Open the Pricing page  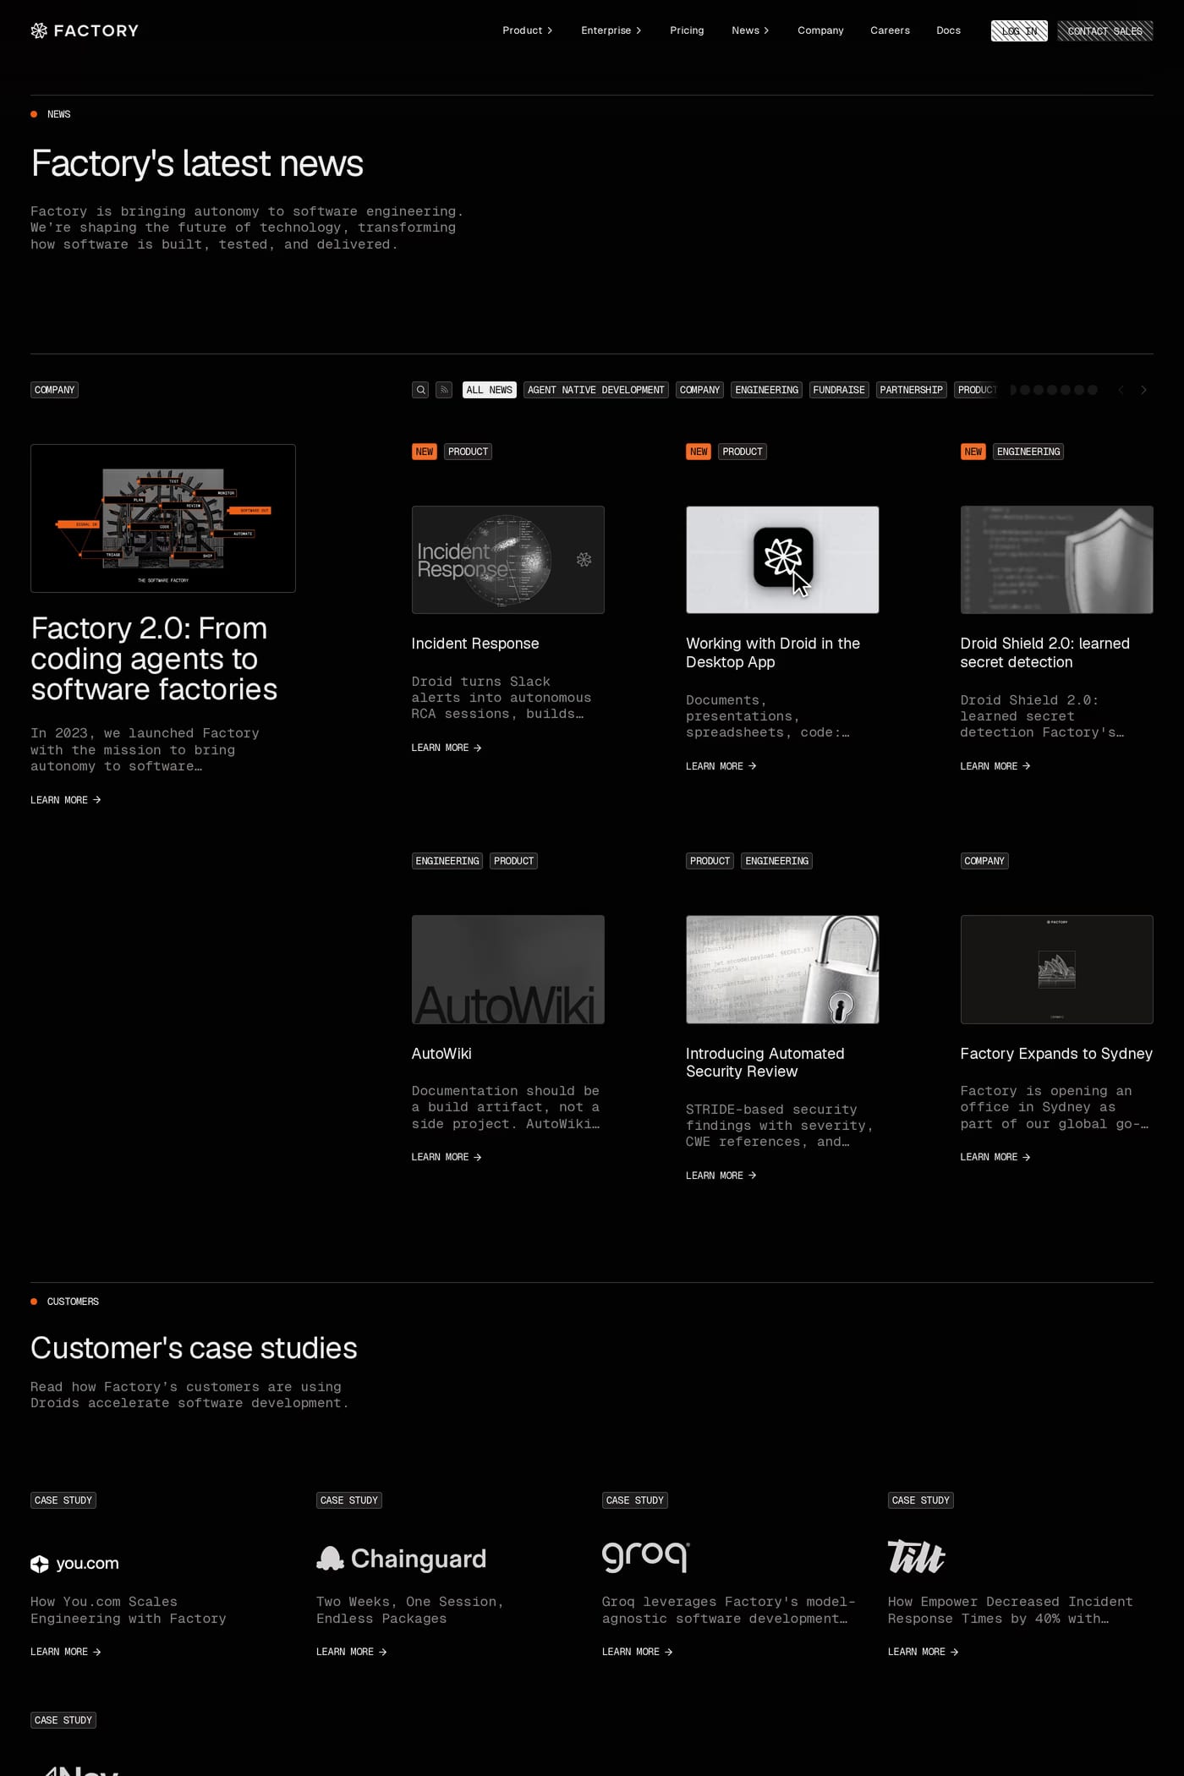(x=687, y=30)
